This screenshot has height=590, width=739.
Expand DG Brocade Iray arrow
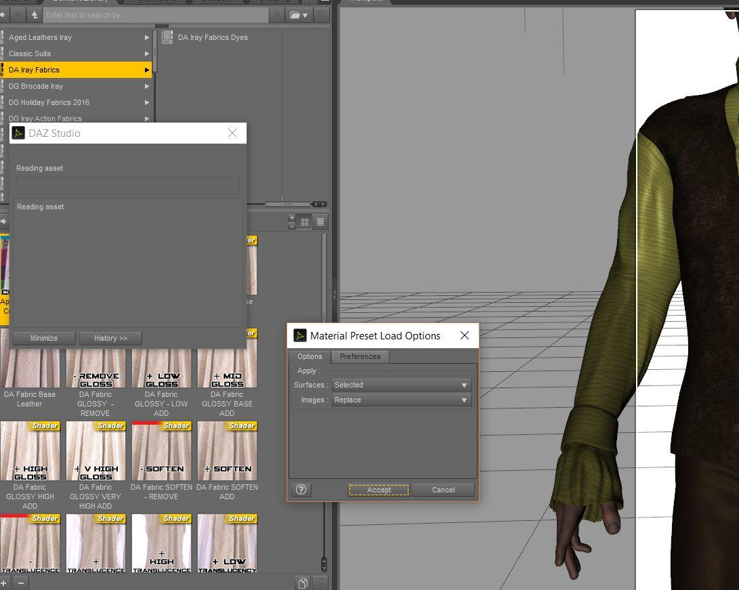(x=146, y=86)
